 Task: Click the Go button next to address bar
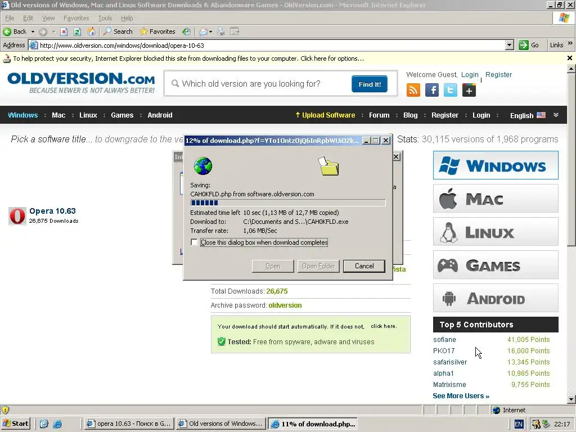[529, 45]
